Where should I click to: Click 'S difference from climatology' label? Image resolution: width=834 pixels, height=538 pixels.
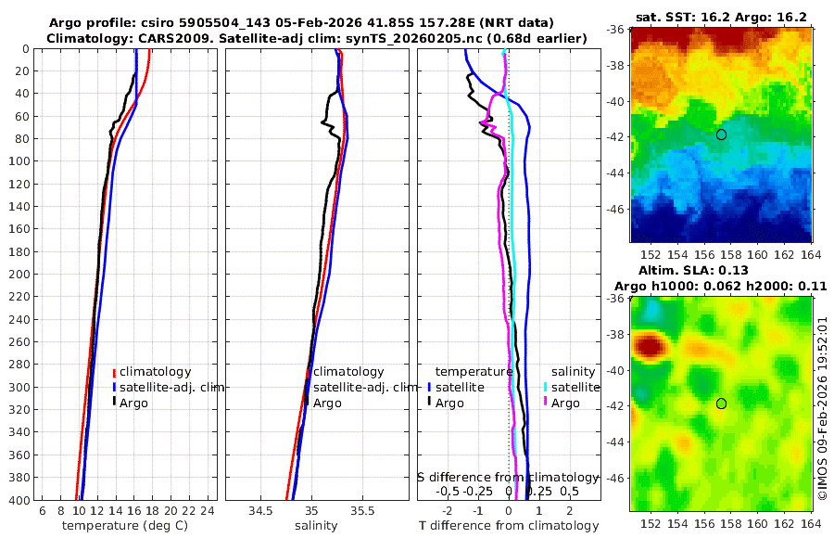(508, 477)
